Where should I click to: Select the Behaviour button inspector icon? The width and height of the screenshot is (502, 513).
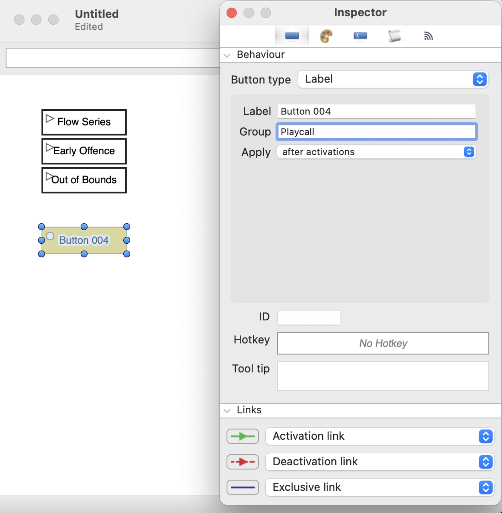[291, 35]
